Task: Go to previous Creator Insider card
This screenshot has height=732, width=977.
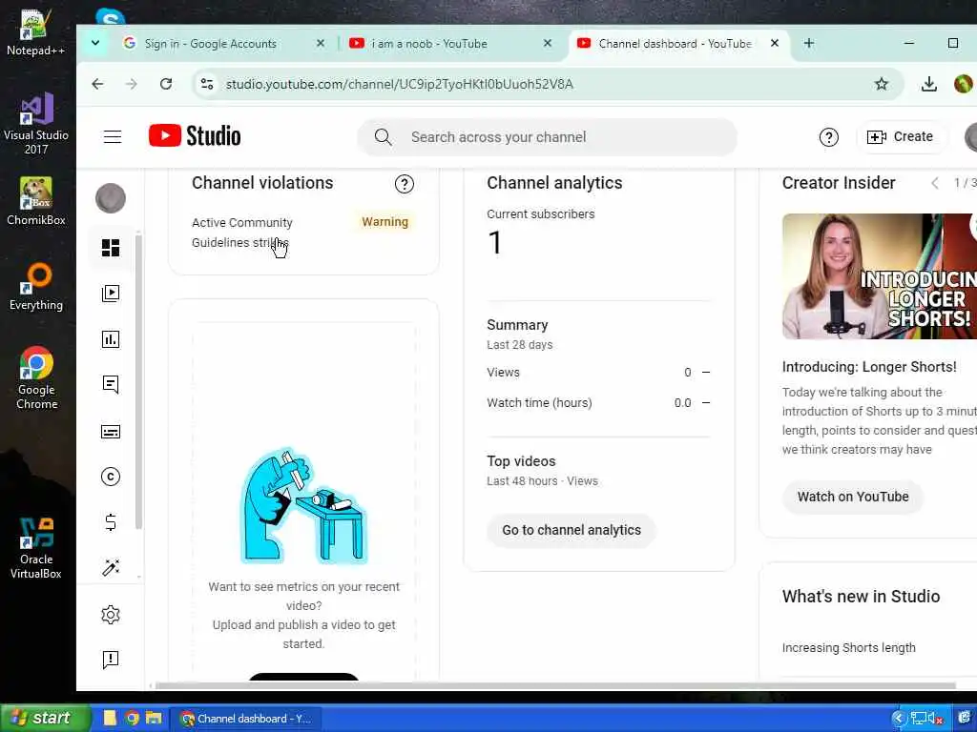Action: [935, 183]
